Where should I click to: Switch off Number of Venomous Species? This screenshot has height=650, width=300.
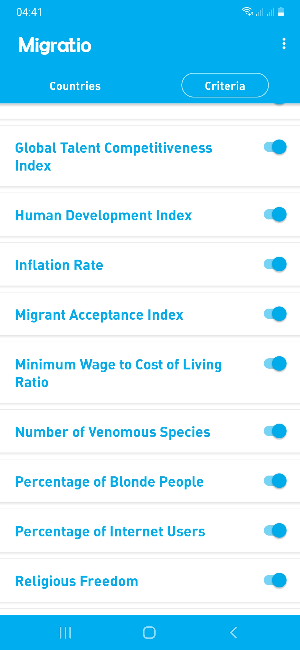click(x=275, y=431)
